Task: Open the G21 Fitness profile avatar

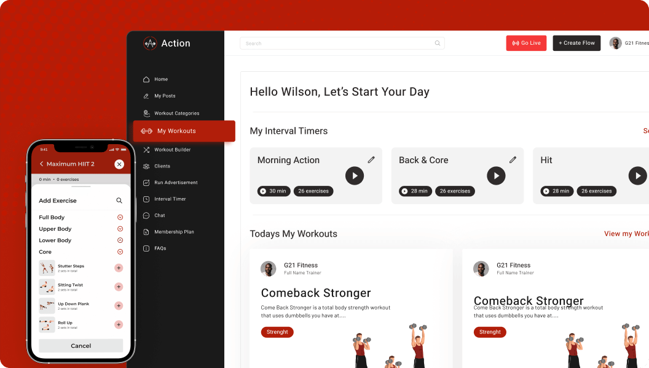Action: tap(615, 43)
